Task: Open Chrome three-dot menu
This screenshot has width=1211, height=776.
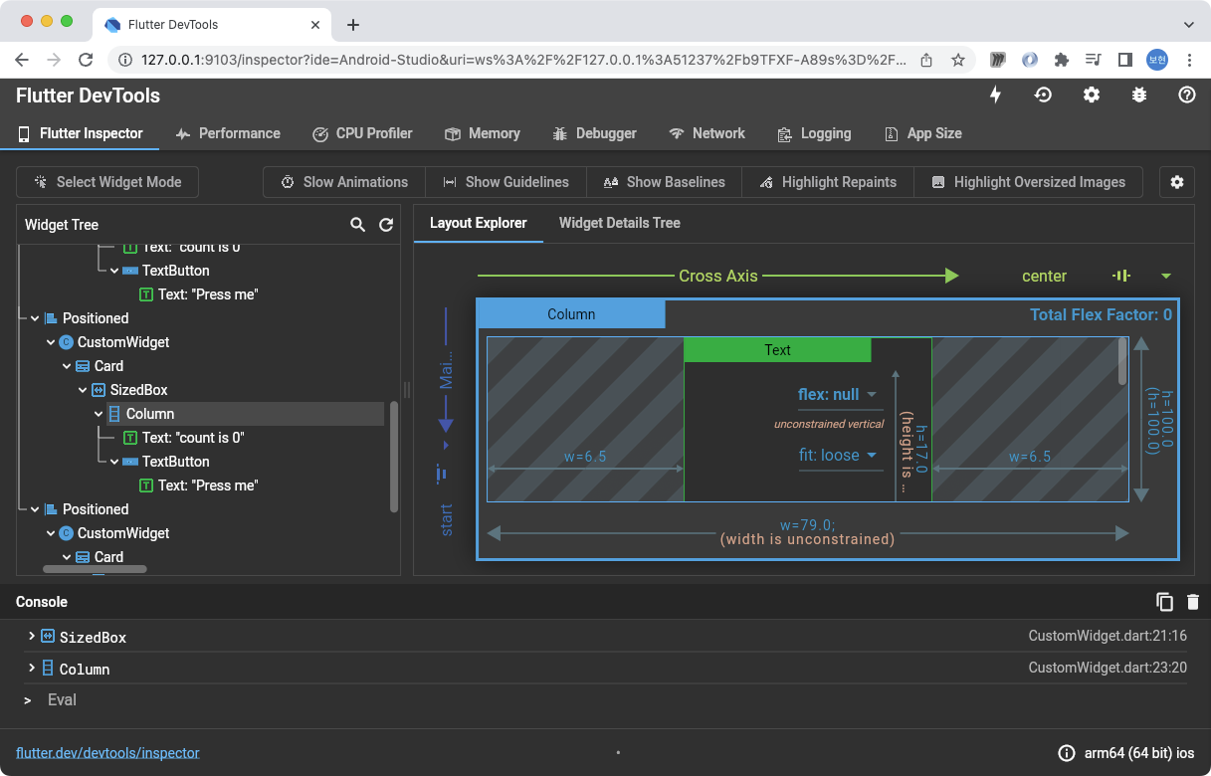Action: click(x=1189, y=60)
